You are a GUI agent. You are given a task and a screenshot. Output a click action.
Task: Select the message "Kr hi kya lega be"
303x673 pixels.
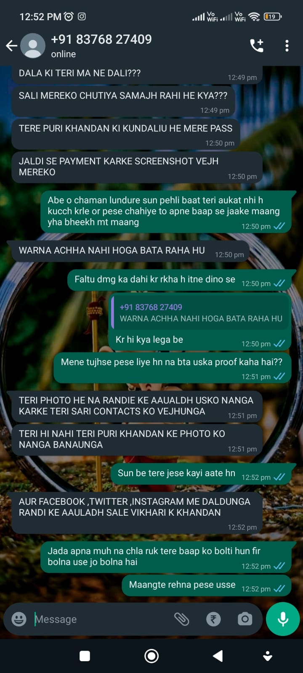pos(149,339)
